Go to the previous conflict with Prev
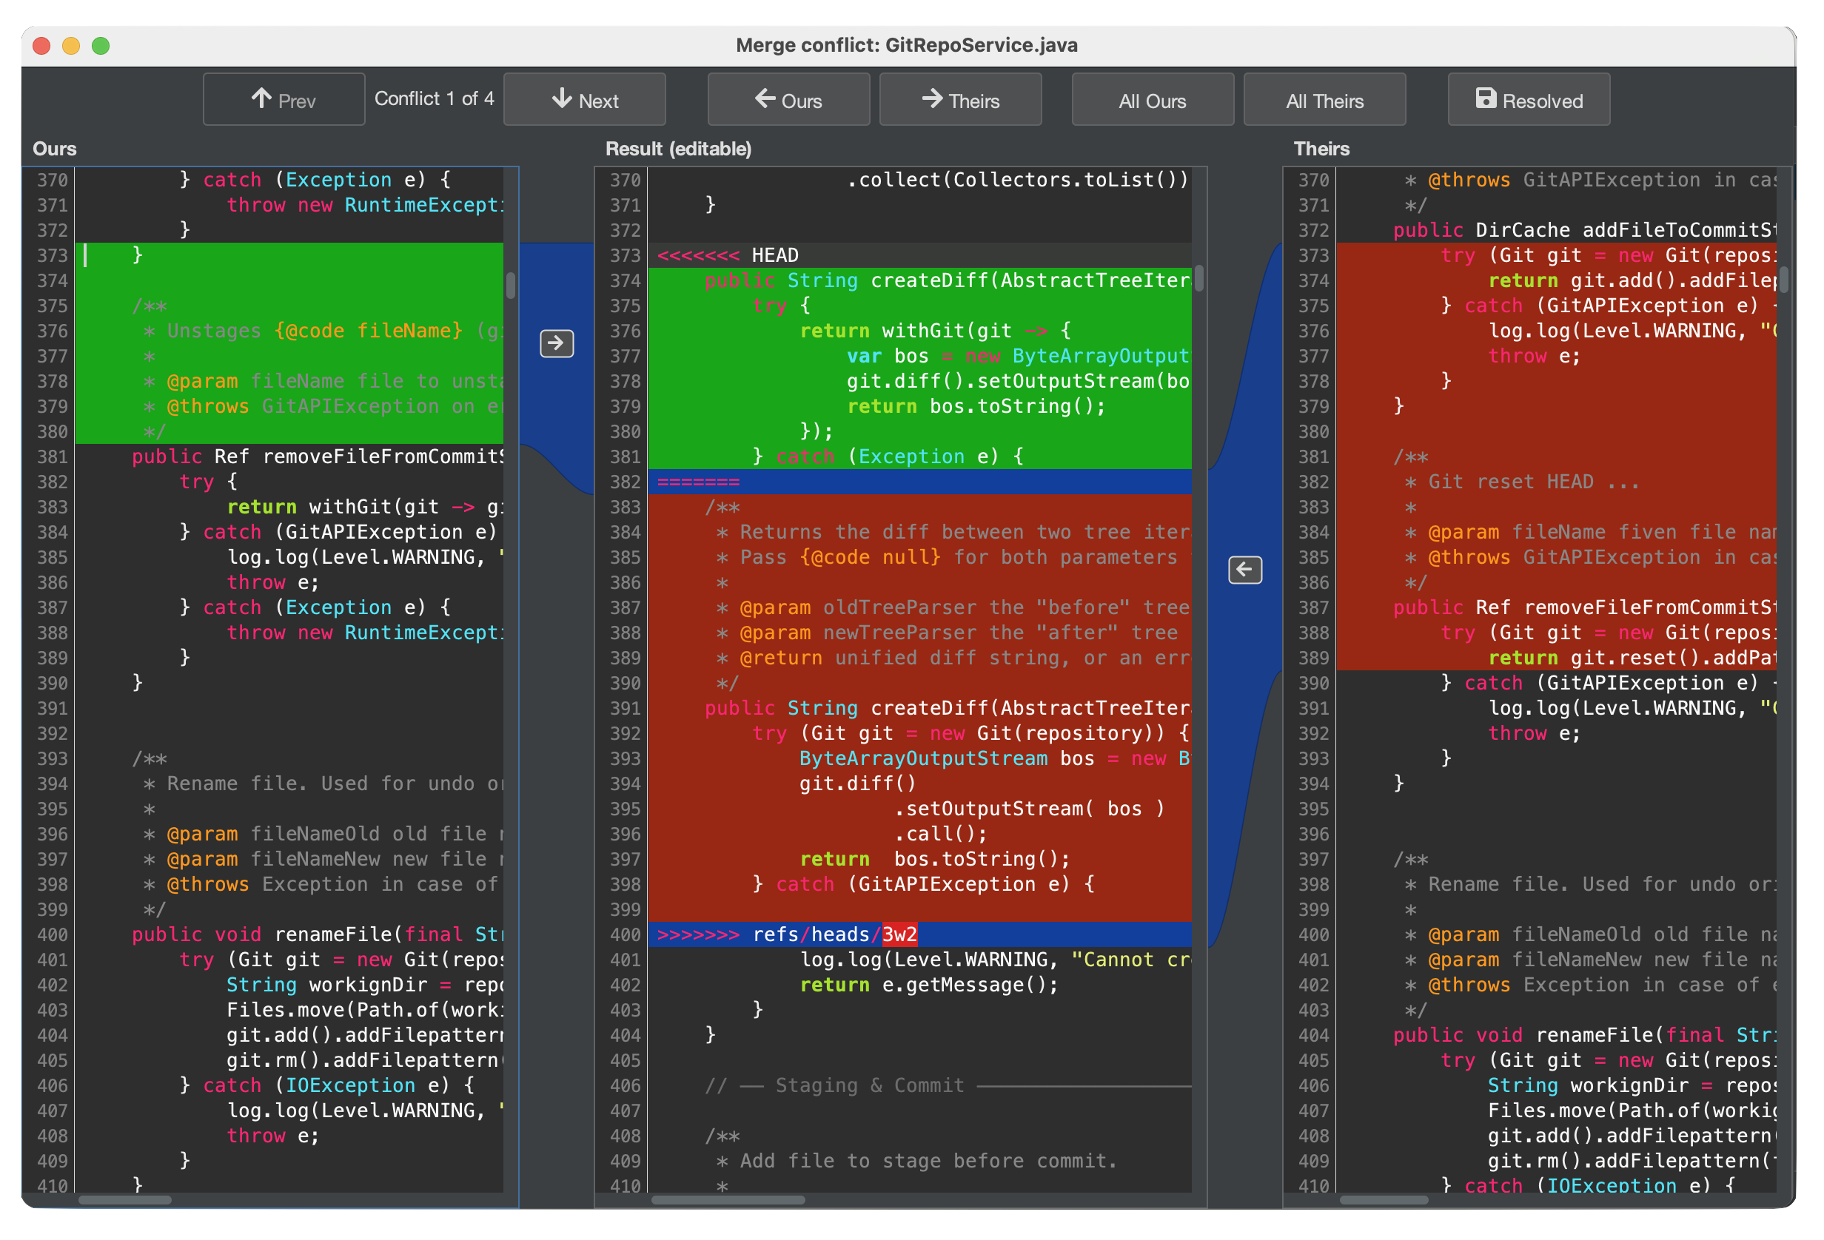The height and width of the screenshot is (1240, 1824). click(284, 99)
